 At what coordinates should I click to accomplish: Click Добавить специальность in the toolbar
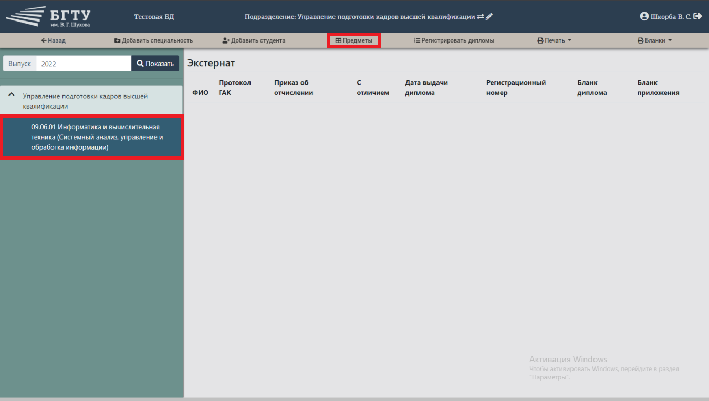pyautogui.click(x=154, y=40)
